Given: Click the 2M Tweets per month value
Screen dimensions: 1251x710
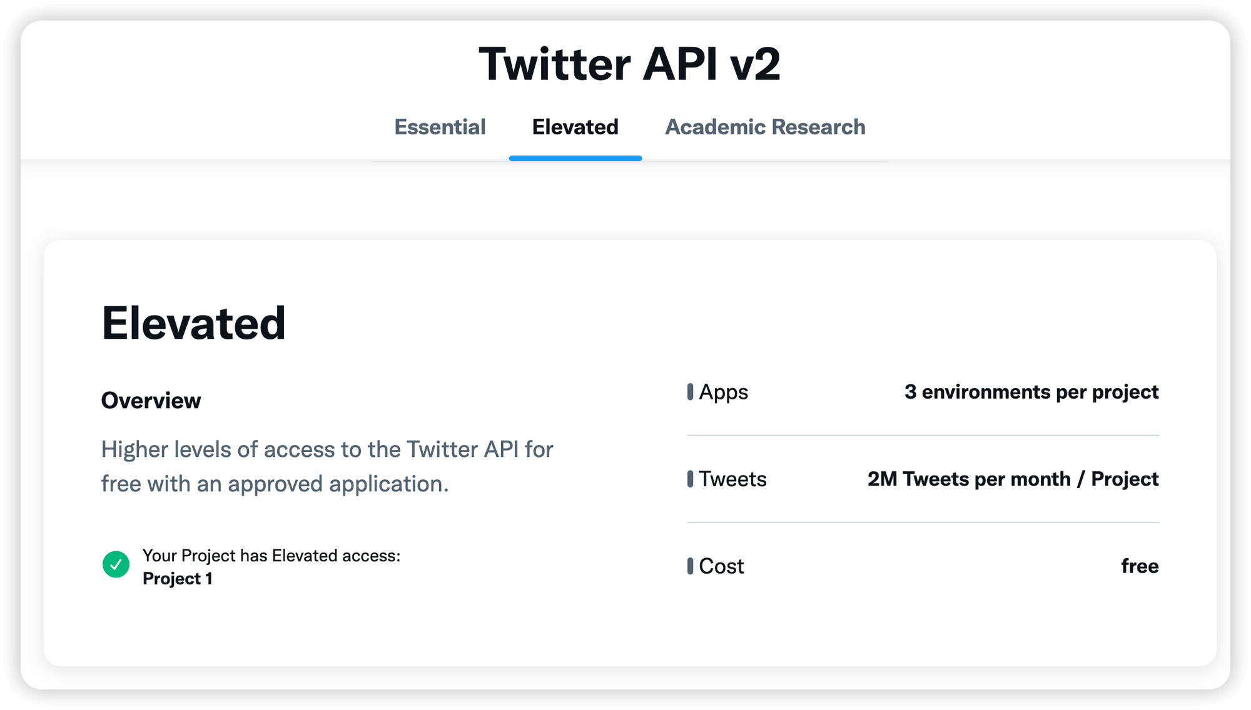Looking at the screenshot, I should point(1013,479).
